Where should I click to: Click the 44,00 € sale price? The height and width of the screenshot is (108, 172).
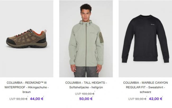(37, 99)
